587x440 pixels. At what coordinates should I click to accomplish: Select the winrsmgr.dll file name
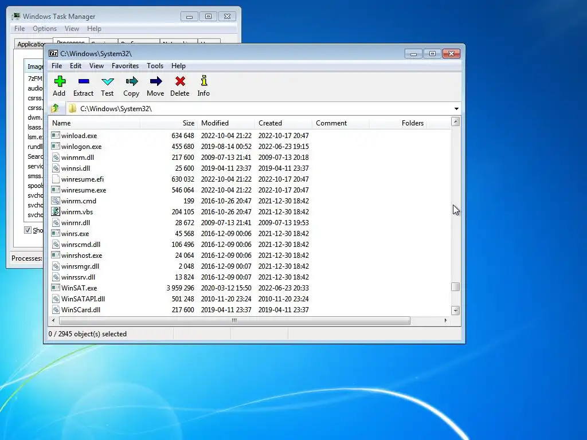[x=80, y=266]
